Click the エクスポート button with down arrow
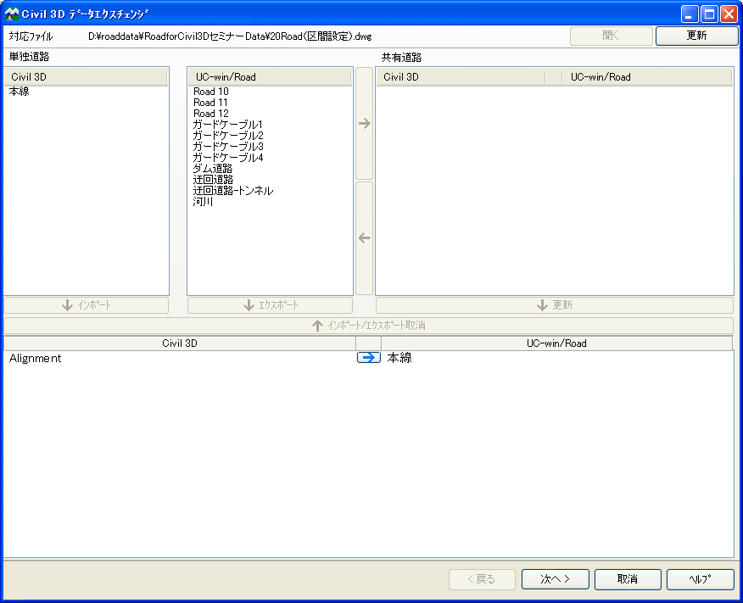Viewport: 743px width, 603px height. [x=270, y=305]
